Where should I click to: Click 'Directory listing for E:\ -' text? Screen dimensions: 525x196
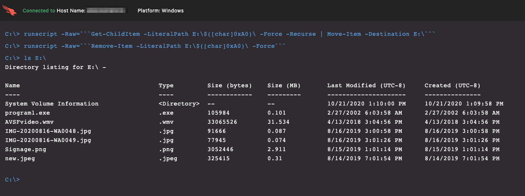[56, 67]
